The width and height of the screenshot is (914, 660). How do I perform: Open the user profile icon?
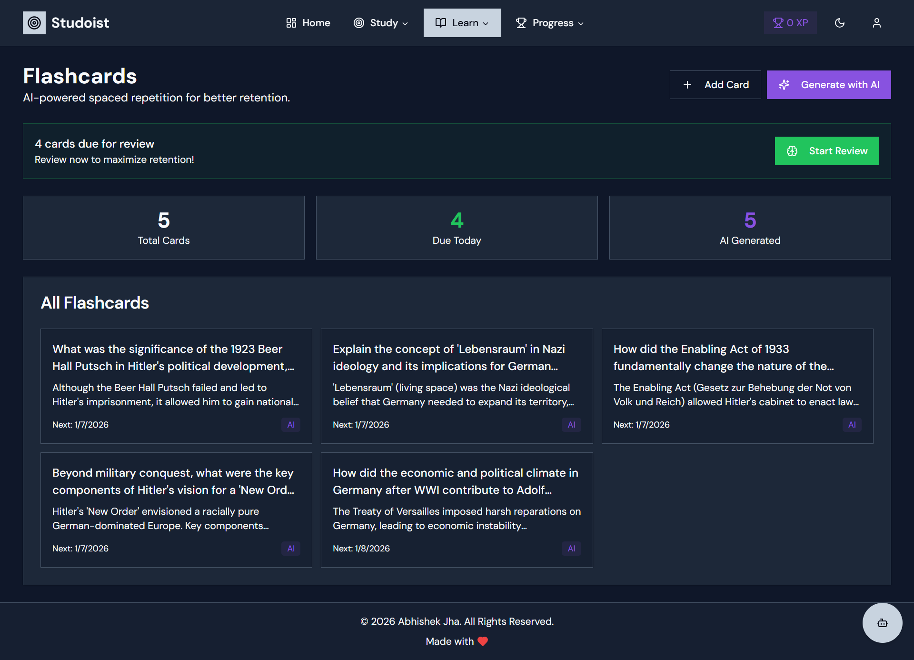[877, 22]
